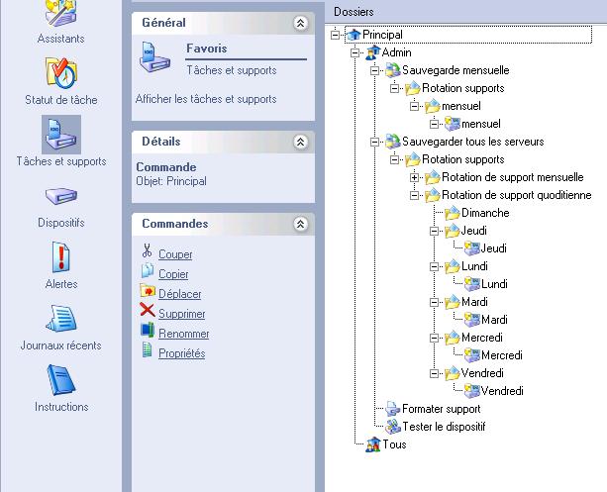Click the Supprimer command link
The image size is (607, 492).
(181, 314)
